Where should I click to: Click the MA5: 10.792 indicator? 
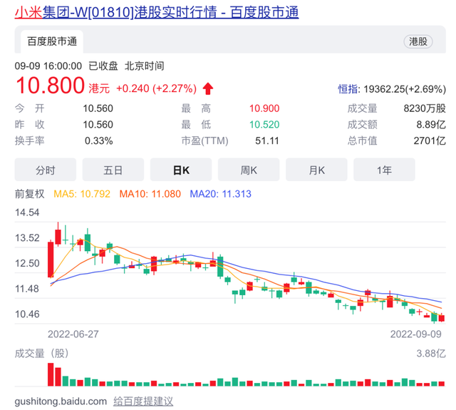pyautogui.click(x=82, y=194)
